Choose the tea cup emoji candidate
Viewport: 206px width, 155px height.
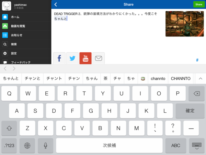(x=143, y=79)
